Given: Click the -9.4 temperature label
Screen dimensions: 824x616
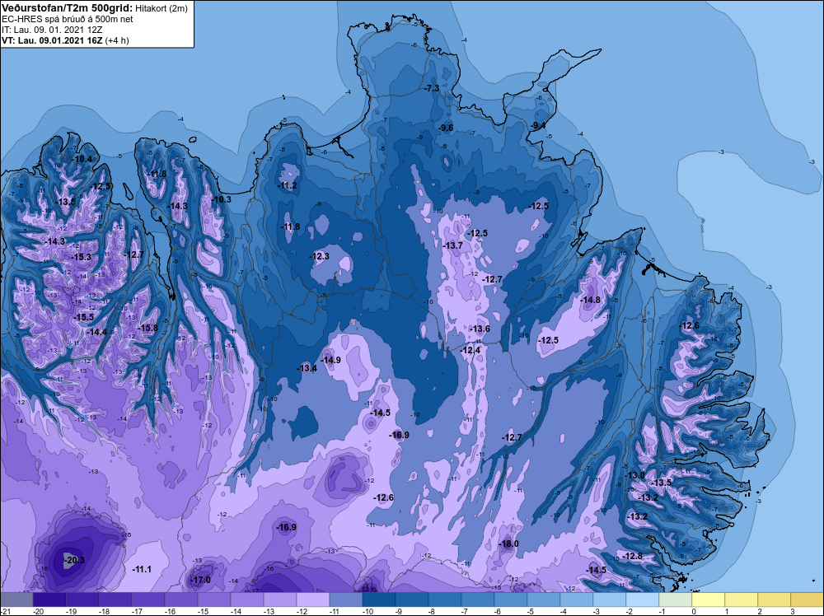Looking at the screenshot, I should (x=538, y=125).
